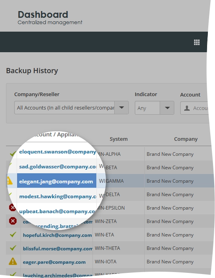215x278 pixels.
Task: Open laughing.archimedes account link
Action: (x=58, y=275)
